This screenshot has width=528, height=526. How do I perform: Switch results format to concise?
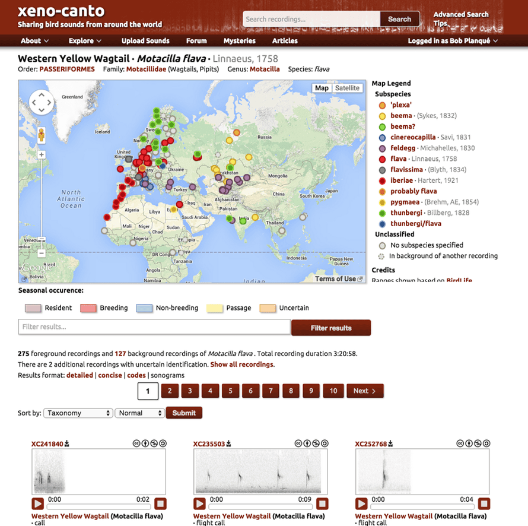point(110,375)
